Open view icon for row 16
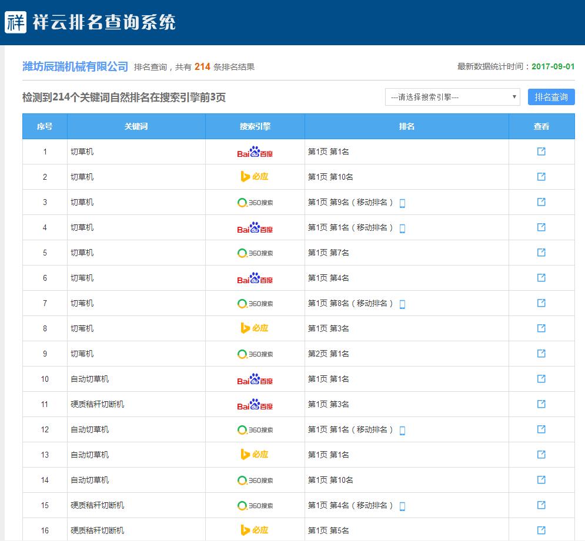 (541, 530)
